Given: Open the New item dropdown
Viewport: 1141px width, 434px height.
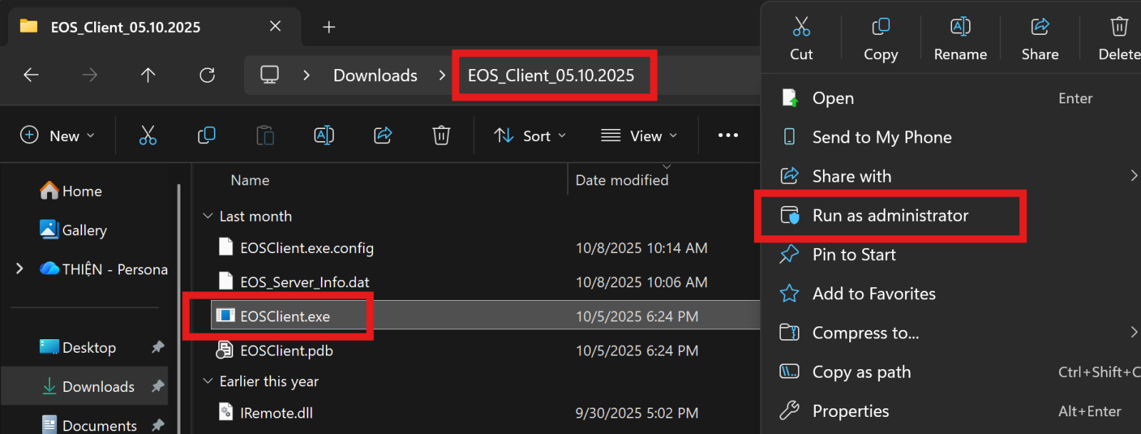Looking at the screenshot, I should [x=58, y=135].
